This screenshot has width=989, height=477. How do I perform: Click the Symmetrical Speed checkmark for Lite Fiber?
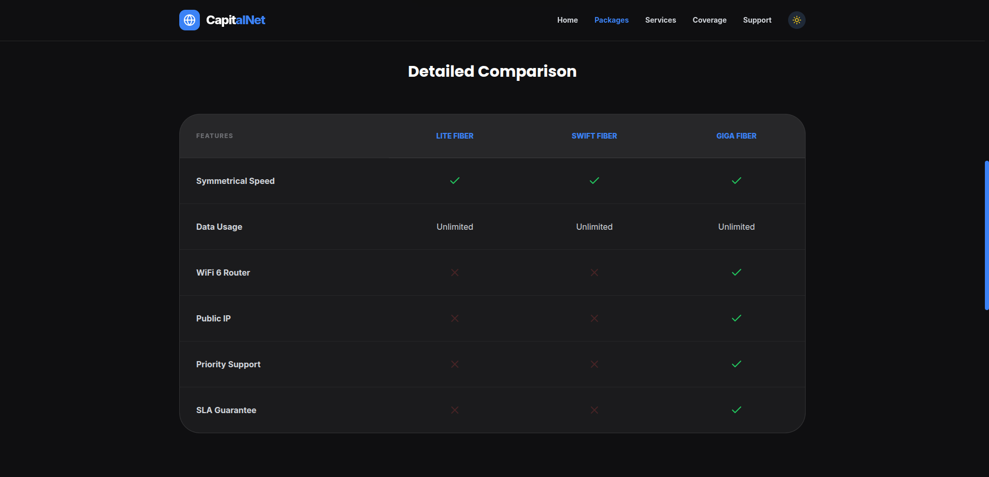click(455, 181)
